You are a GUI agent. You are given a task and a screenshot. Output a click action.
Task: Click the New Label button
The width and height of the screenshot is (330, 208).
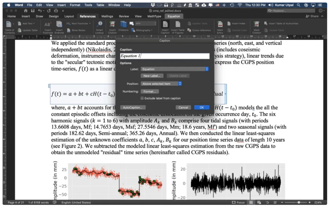[152, 76]
